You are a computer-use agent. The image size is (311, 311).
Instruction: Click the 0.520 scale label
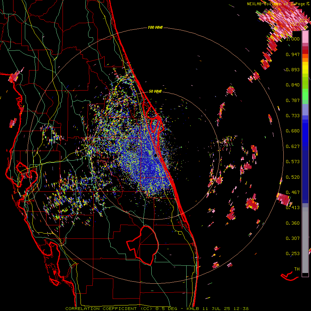pyautogui.click(x=293, y=177)
